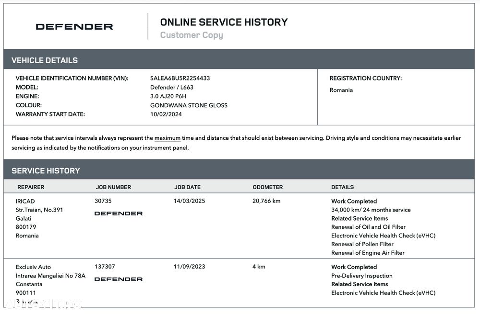Image resolution: width=480 pixels, height=314 pixels.
Task: Click the JOB NUMBER column header
Action: point(114,187)
